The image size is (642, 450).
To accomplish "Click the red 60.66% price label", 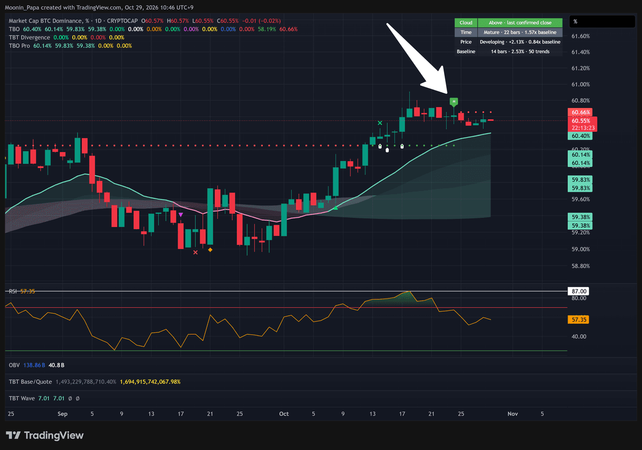I will pyautogui.click(x=581, y=112).
